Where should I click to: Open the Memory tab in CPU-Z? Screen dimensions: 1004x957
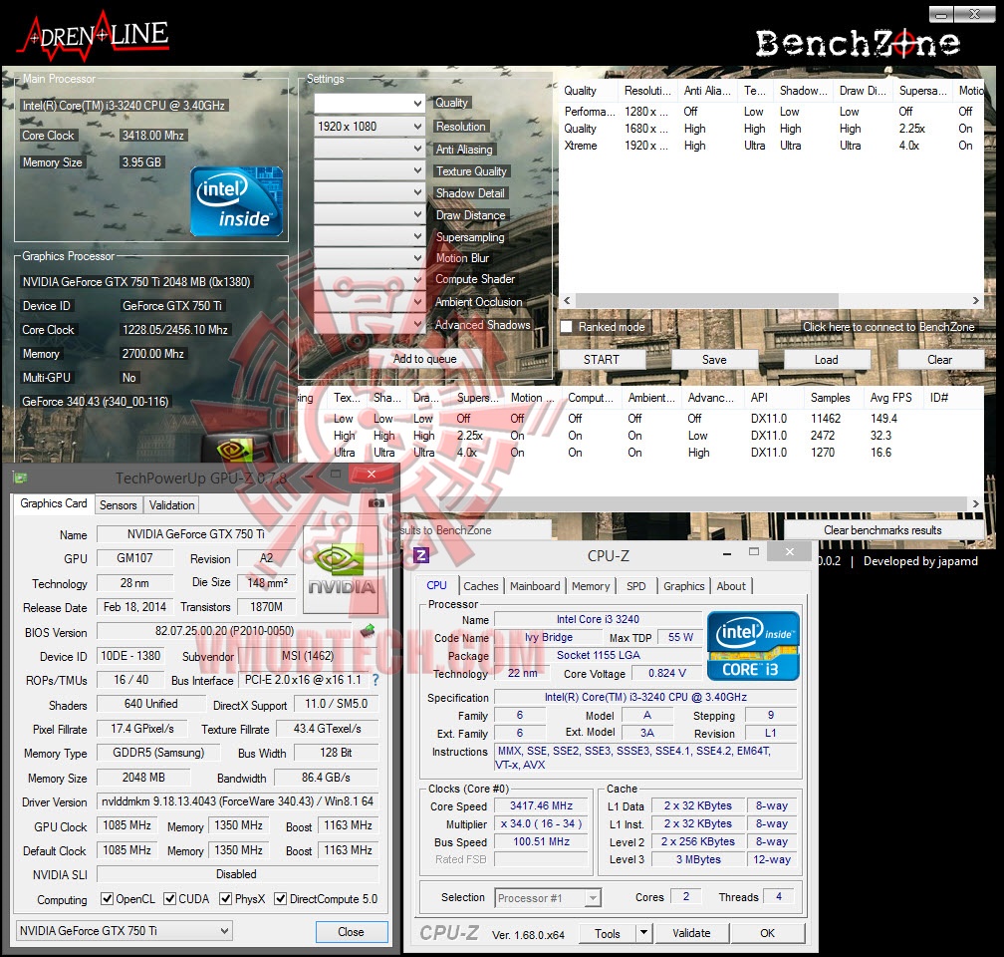(591, 586)
